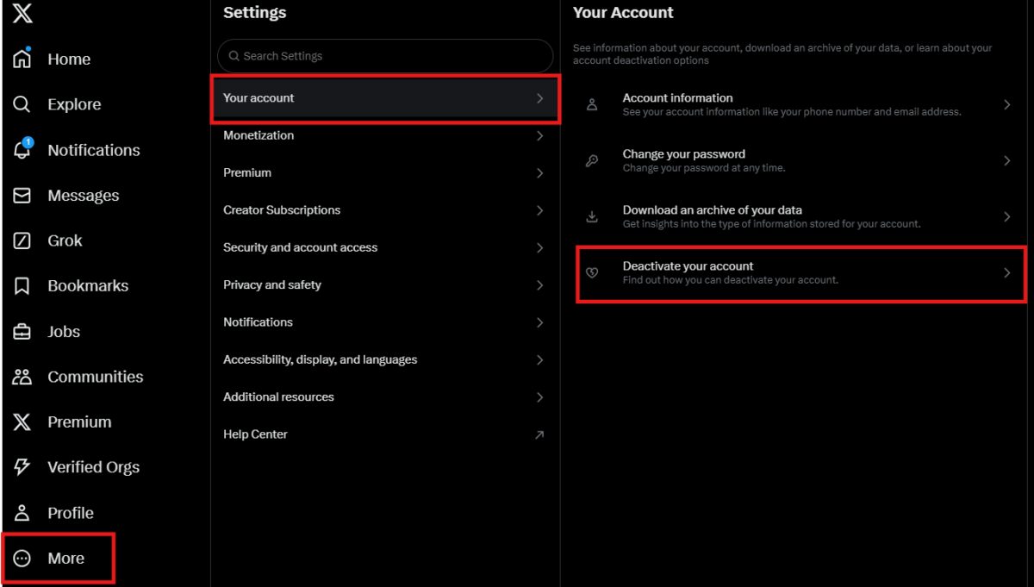Screen dimensions: 1034x587
Task: Open Download an archive chevron arrow
Action: 1006,216
